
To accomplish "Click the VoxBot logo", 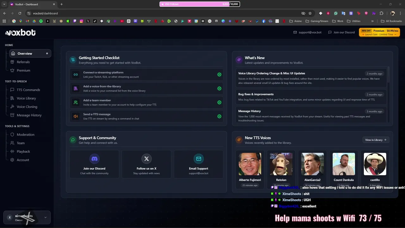I will [x=20, y=32].
